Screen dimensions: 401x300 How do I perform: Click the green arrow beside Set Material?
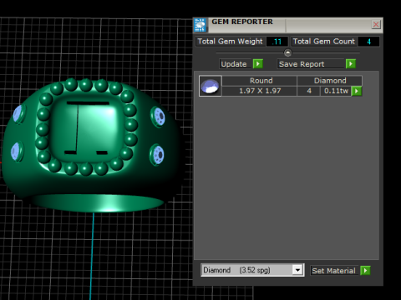[x=365, y=271]
